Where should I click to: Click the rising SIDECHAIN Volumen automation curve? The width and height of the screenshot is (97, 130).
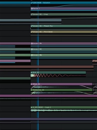click(x=64, y=6)
